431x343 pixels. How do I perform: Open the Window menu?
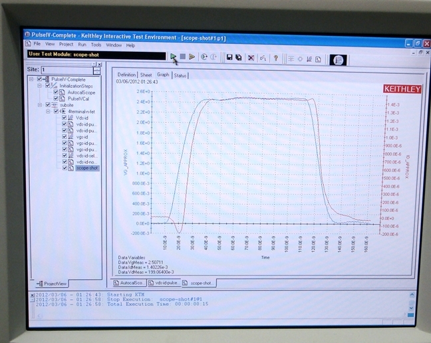(x=114, y=45)
